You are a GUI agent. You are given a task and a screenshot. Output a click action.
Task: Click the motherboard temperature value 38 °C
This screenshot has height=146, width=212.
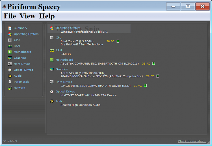pos(146,64)
